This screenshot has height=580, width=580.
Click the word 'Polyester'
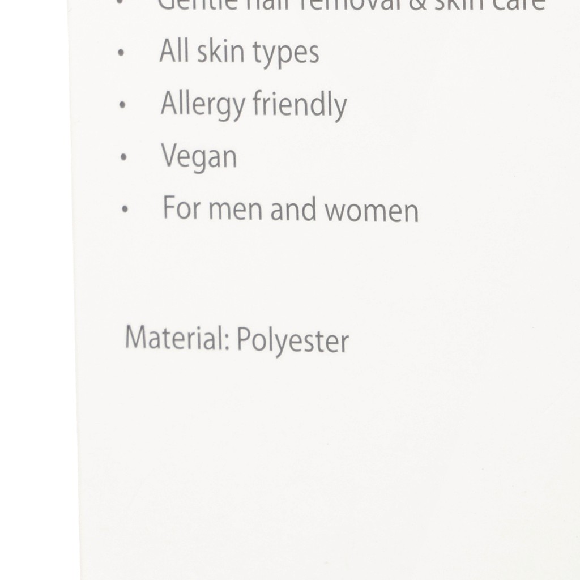pos(293,341)
